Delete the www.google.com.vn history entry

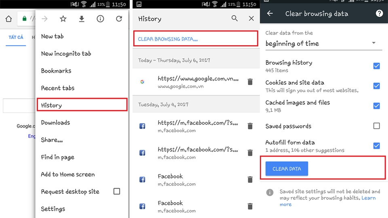250,82
